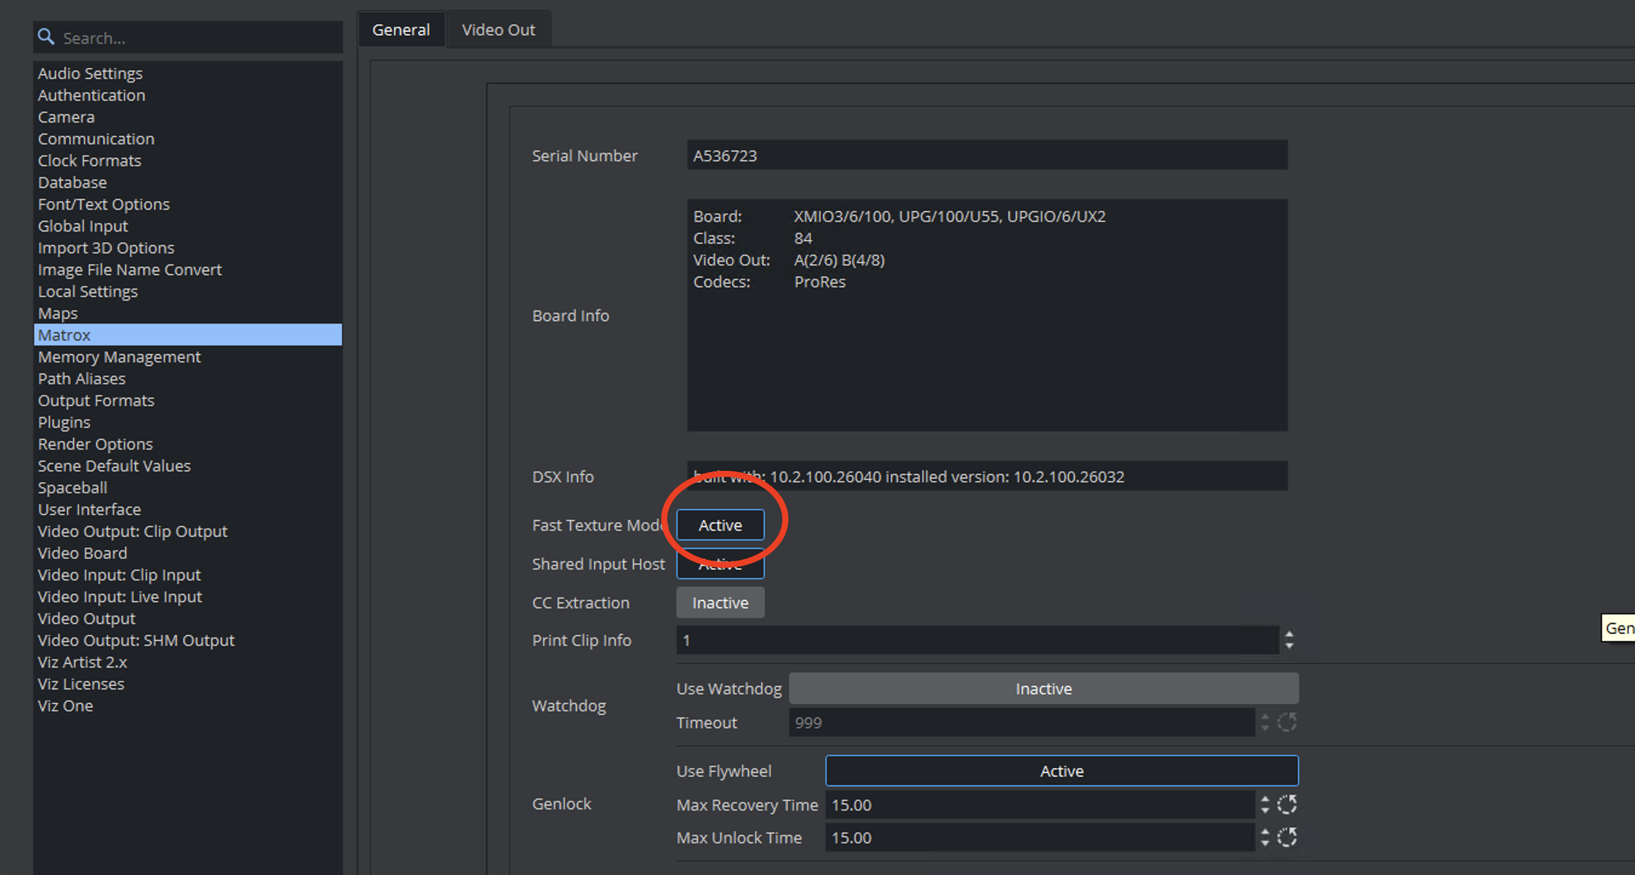Reset Max Unlock Time to default
1635x875 pixels.
coord(1287,837)
